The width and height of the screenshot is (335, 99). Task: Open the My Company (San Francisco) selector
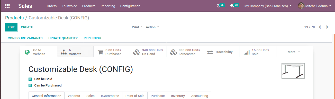click(x=268, y=6)
